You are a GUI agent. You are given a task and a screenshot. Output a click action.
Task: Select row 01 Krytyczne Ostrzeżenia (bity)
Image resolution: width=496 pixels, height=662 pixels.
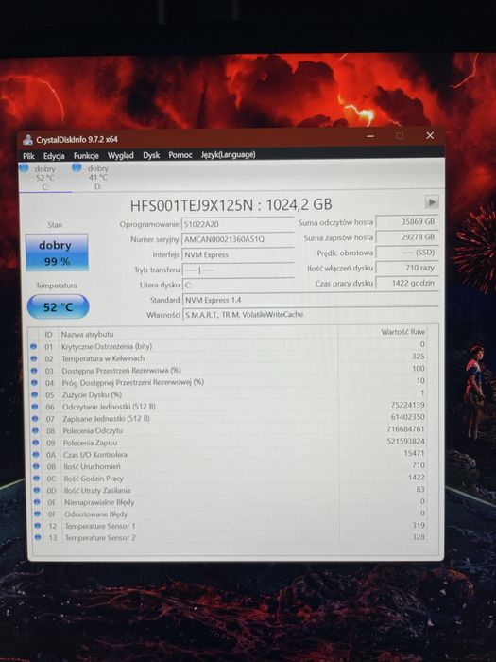coord(229,346)
